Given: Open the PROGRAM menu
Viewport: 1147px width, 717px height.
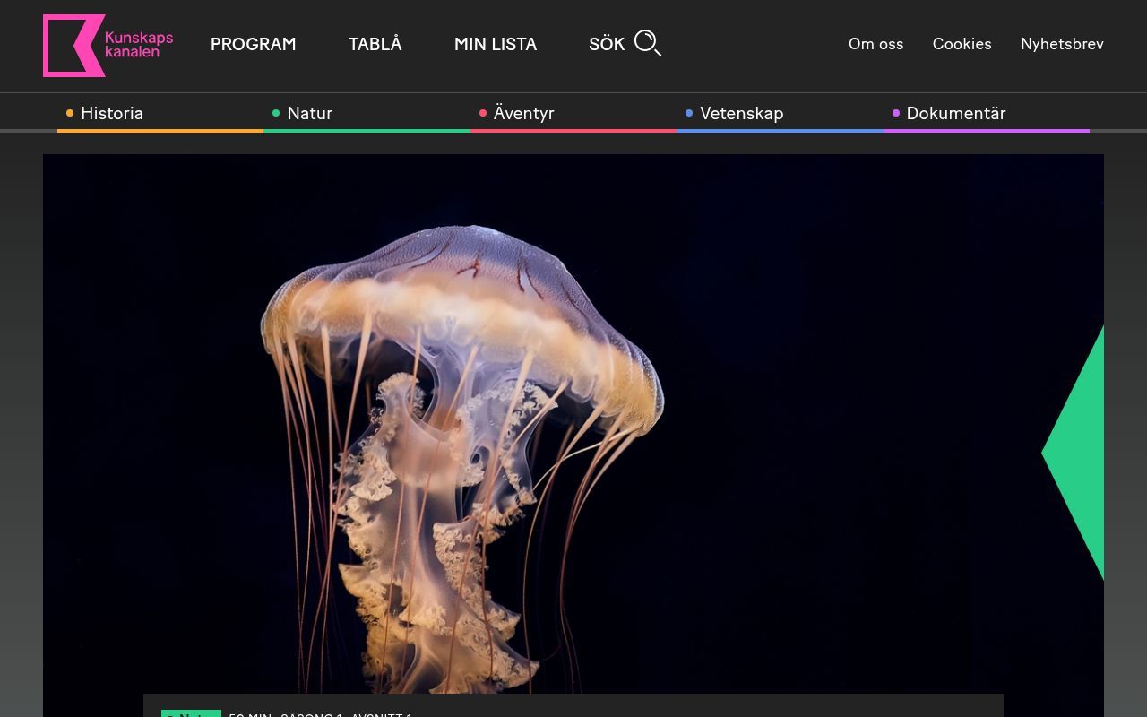Looking at the screenshot, I should click(253, 44).
